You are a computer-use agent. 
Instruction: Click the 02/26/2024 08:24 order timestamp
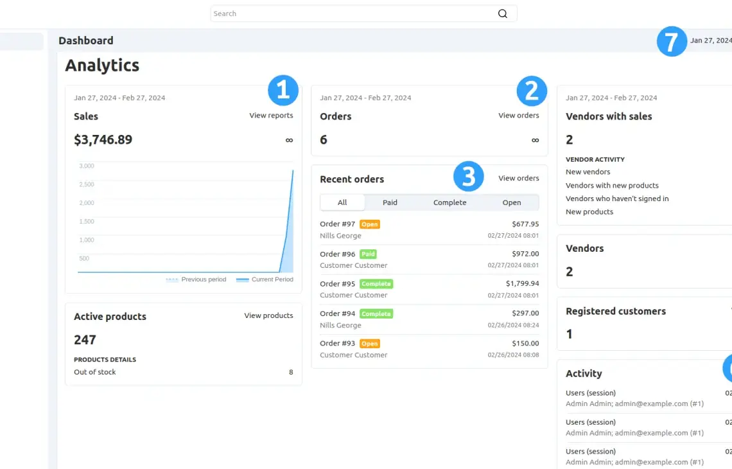pos(513,325)
